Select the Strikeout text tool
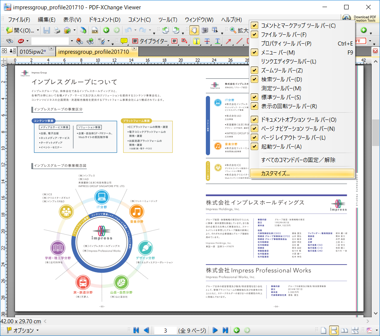The width and height of the screenshot is (380, 336). coord(207,41)
